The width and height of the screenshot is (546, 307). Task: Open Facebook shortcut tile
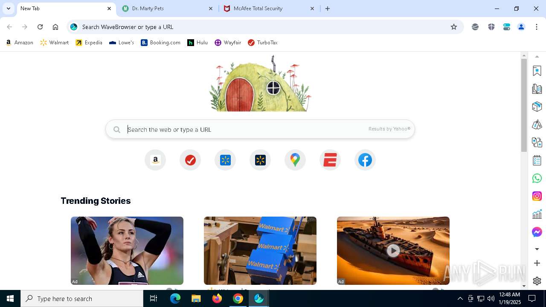pos(365,160)
